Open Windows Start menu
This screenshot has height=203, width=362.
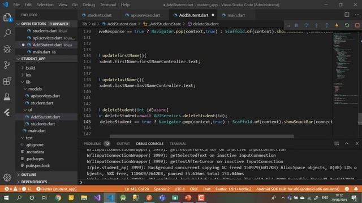coord(6,198)
